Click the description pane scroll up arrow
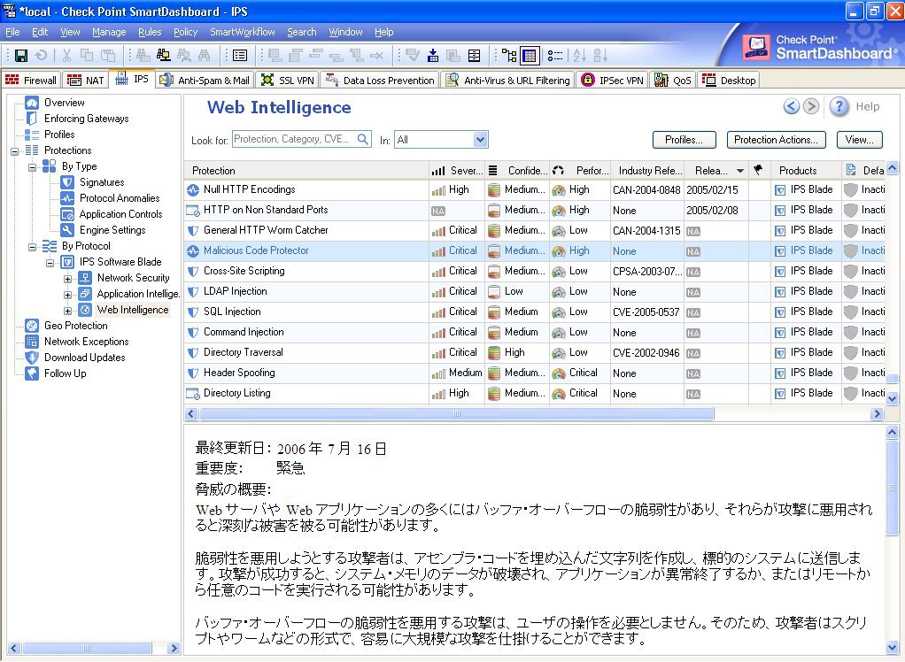 [x=893, y=433]
